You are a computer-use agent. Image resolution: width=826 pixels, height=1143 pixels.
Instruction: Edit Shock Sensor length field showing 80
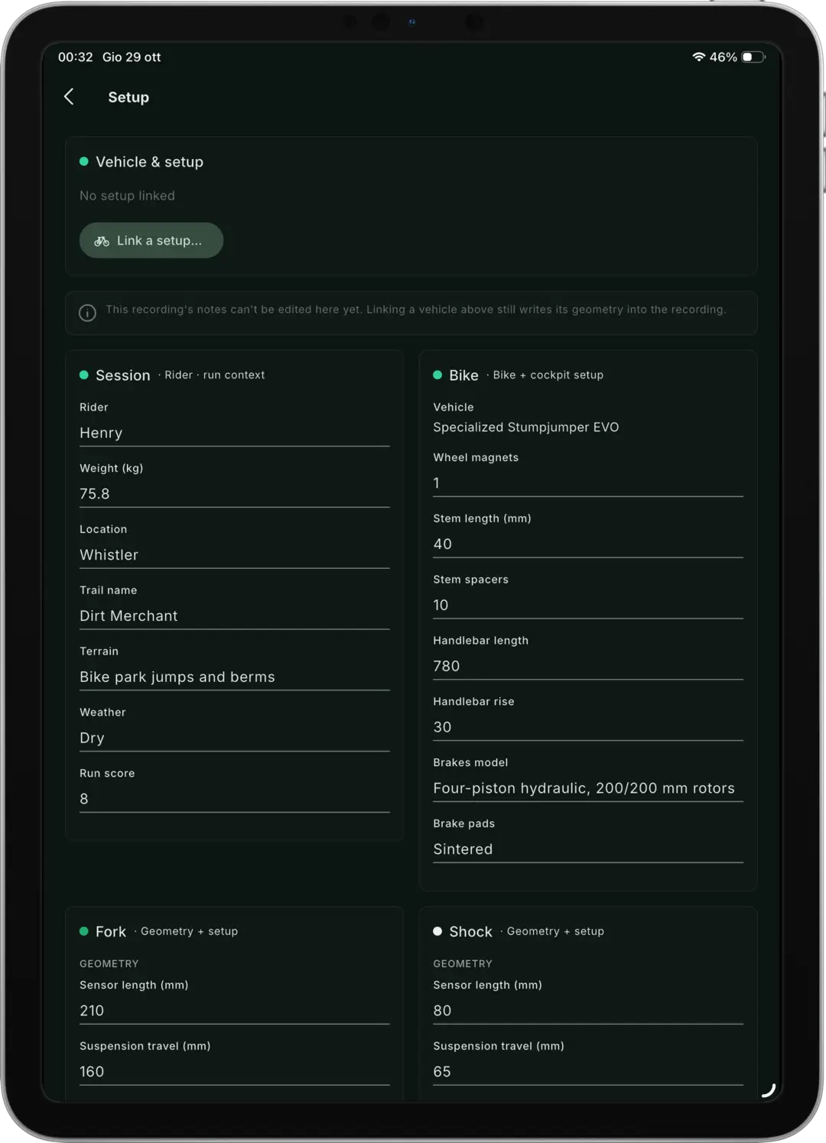click(x=588, y=1011)
